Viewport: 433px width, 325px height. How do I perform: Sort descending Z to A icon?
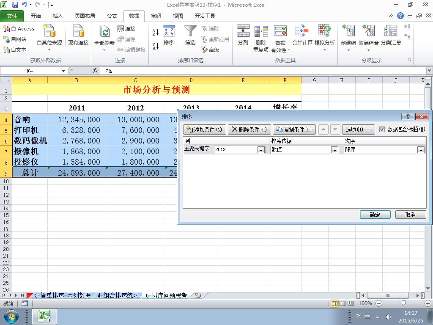pos(156,46)
